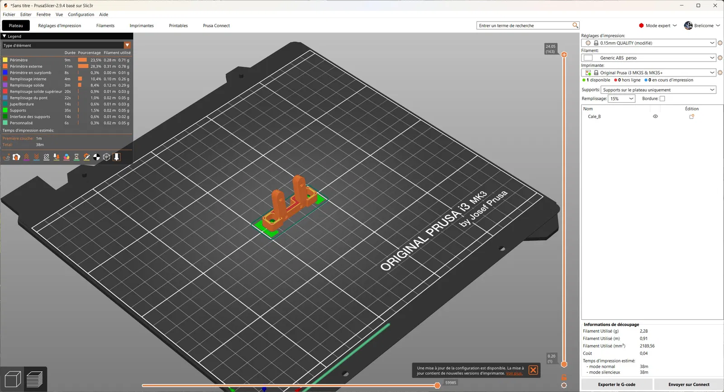Open the Editer menu
724x392 pixels.
pos(26,14)
